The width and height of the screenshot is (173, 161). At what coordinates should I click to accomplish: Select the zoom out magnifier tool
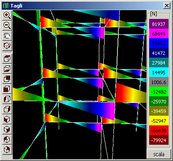tap(7, 26)
